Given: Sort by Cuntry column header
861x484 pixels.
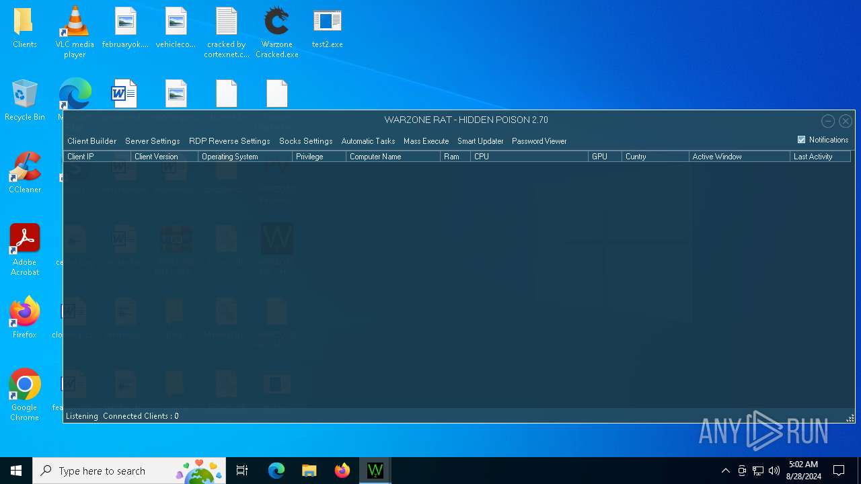Looking at the screenshot, I should click(656, 157).
